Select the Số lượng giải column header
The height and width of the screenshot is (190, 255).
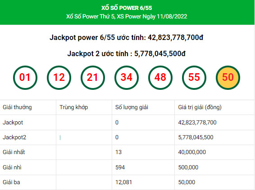coord(132,107)
